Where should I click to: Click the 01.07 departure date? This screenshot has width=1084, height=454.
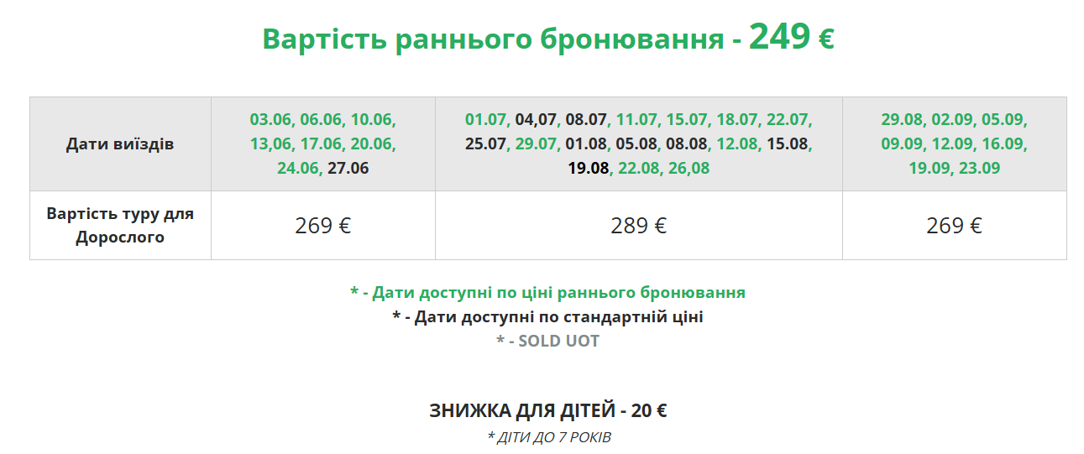pyautogui.click(x=486, y=119)
